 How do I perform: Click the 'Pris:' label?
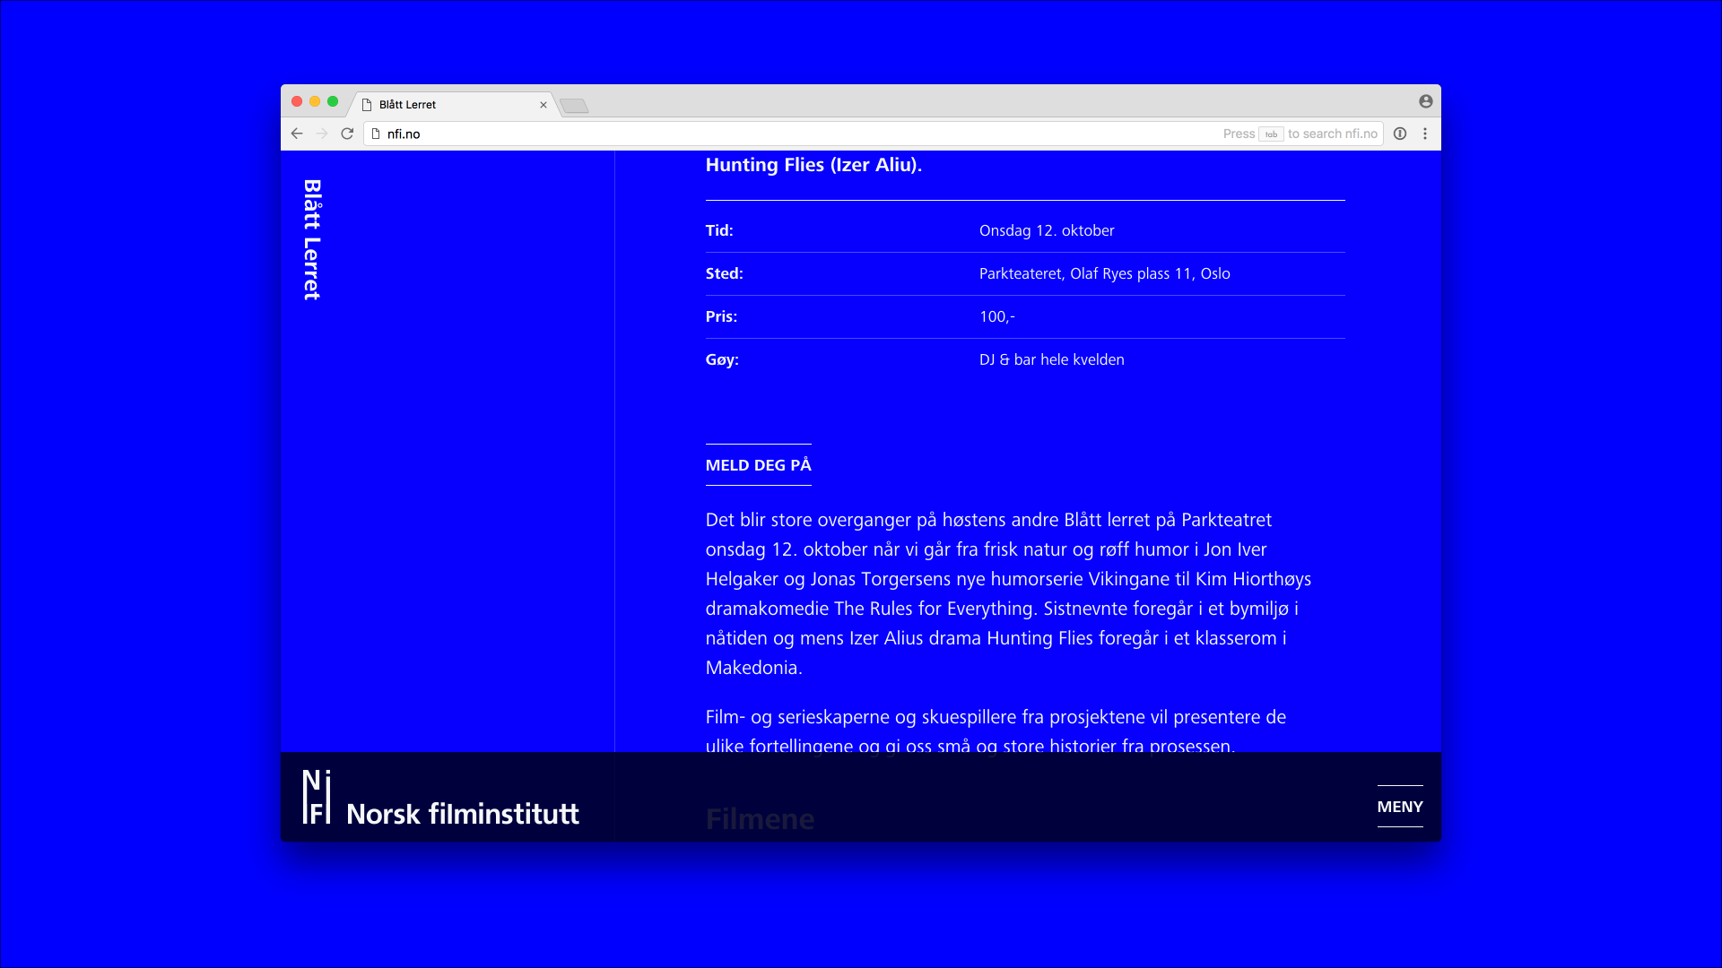tap(721, 316)
